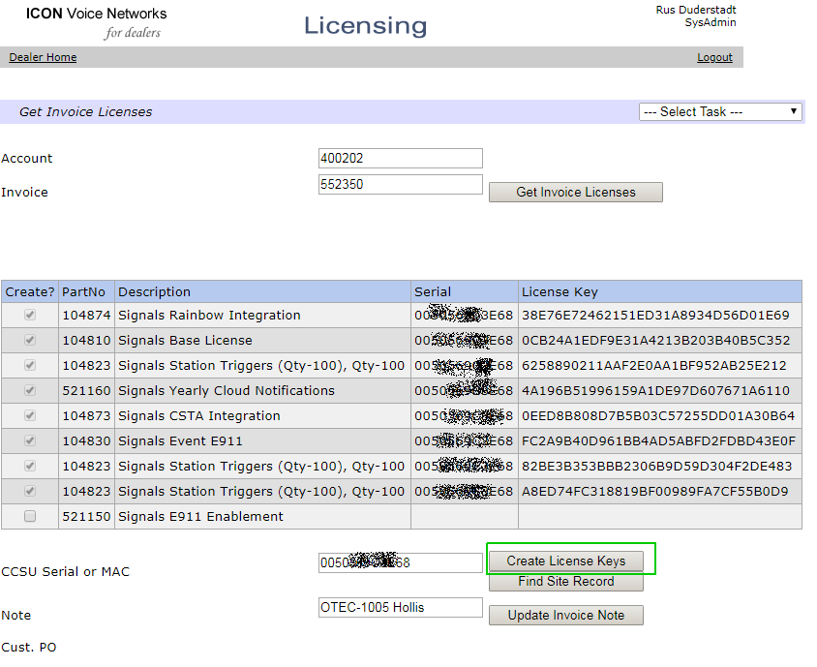Click the Account number input field
This screenshot has height=667, width=817.
point(400,158)
